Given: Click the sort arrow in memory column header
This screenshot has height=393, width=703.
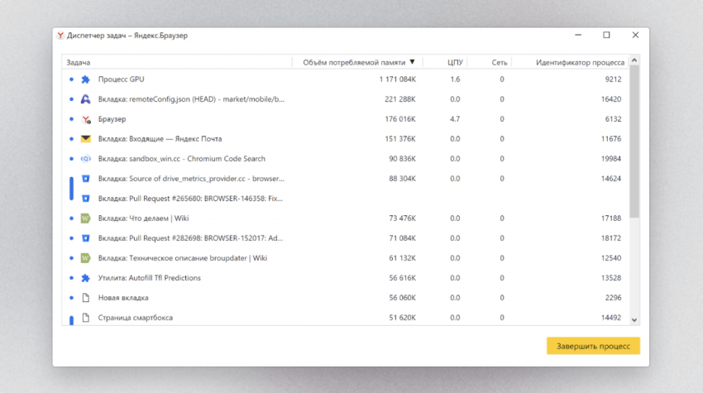Looking at the screenshot, I should pyautogui.click(x=413, y=62).
